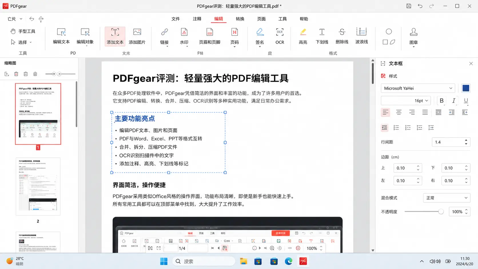Toggle Italic formatting in 文本框 panel
This screenshot has width=478, height=269.
pos(454,101)
